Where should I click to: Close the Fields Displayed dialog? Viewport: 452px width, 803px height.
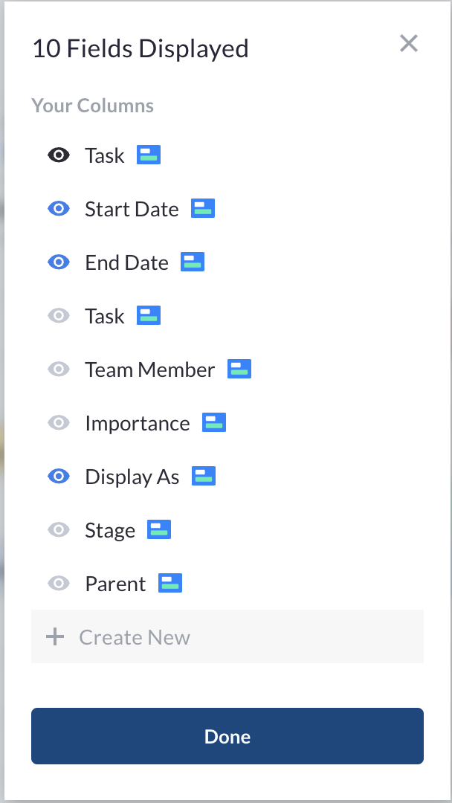tap(409, 44)
